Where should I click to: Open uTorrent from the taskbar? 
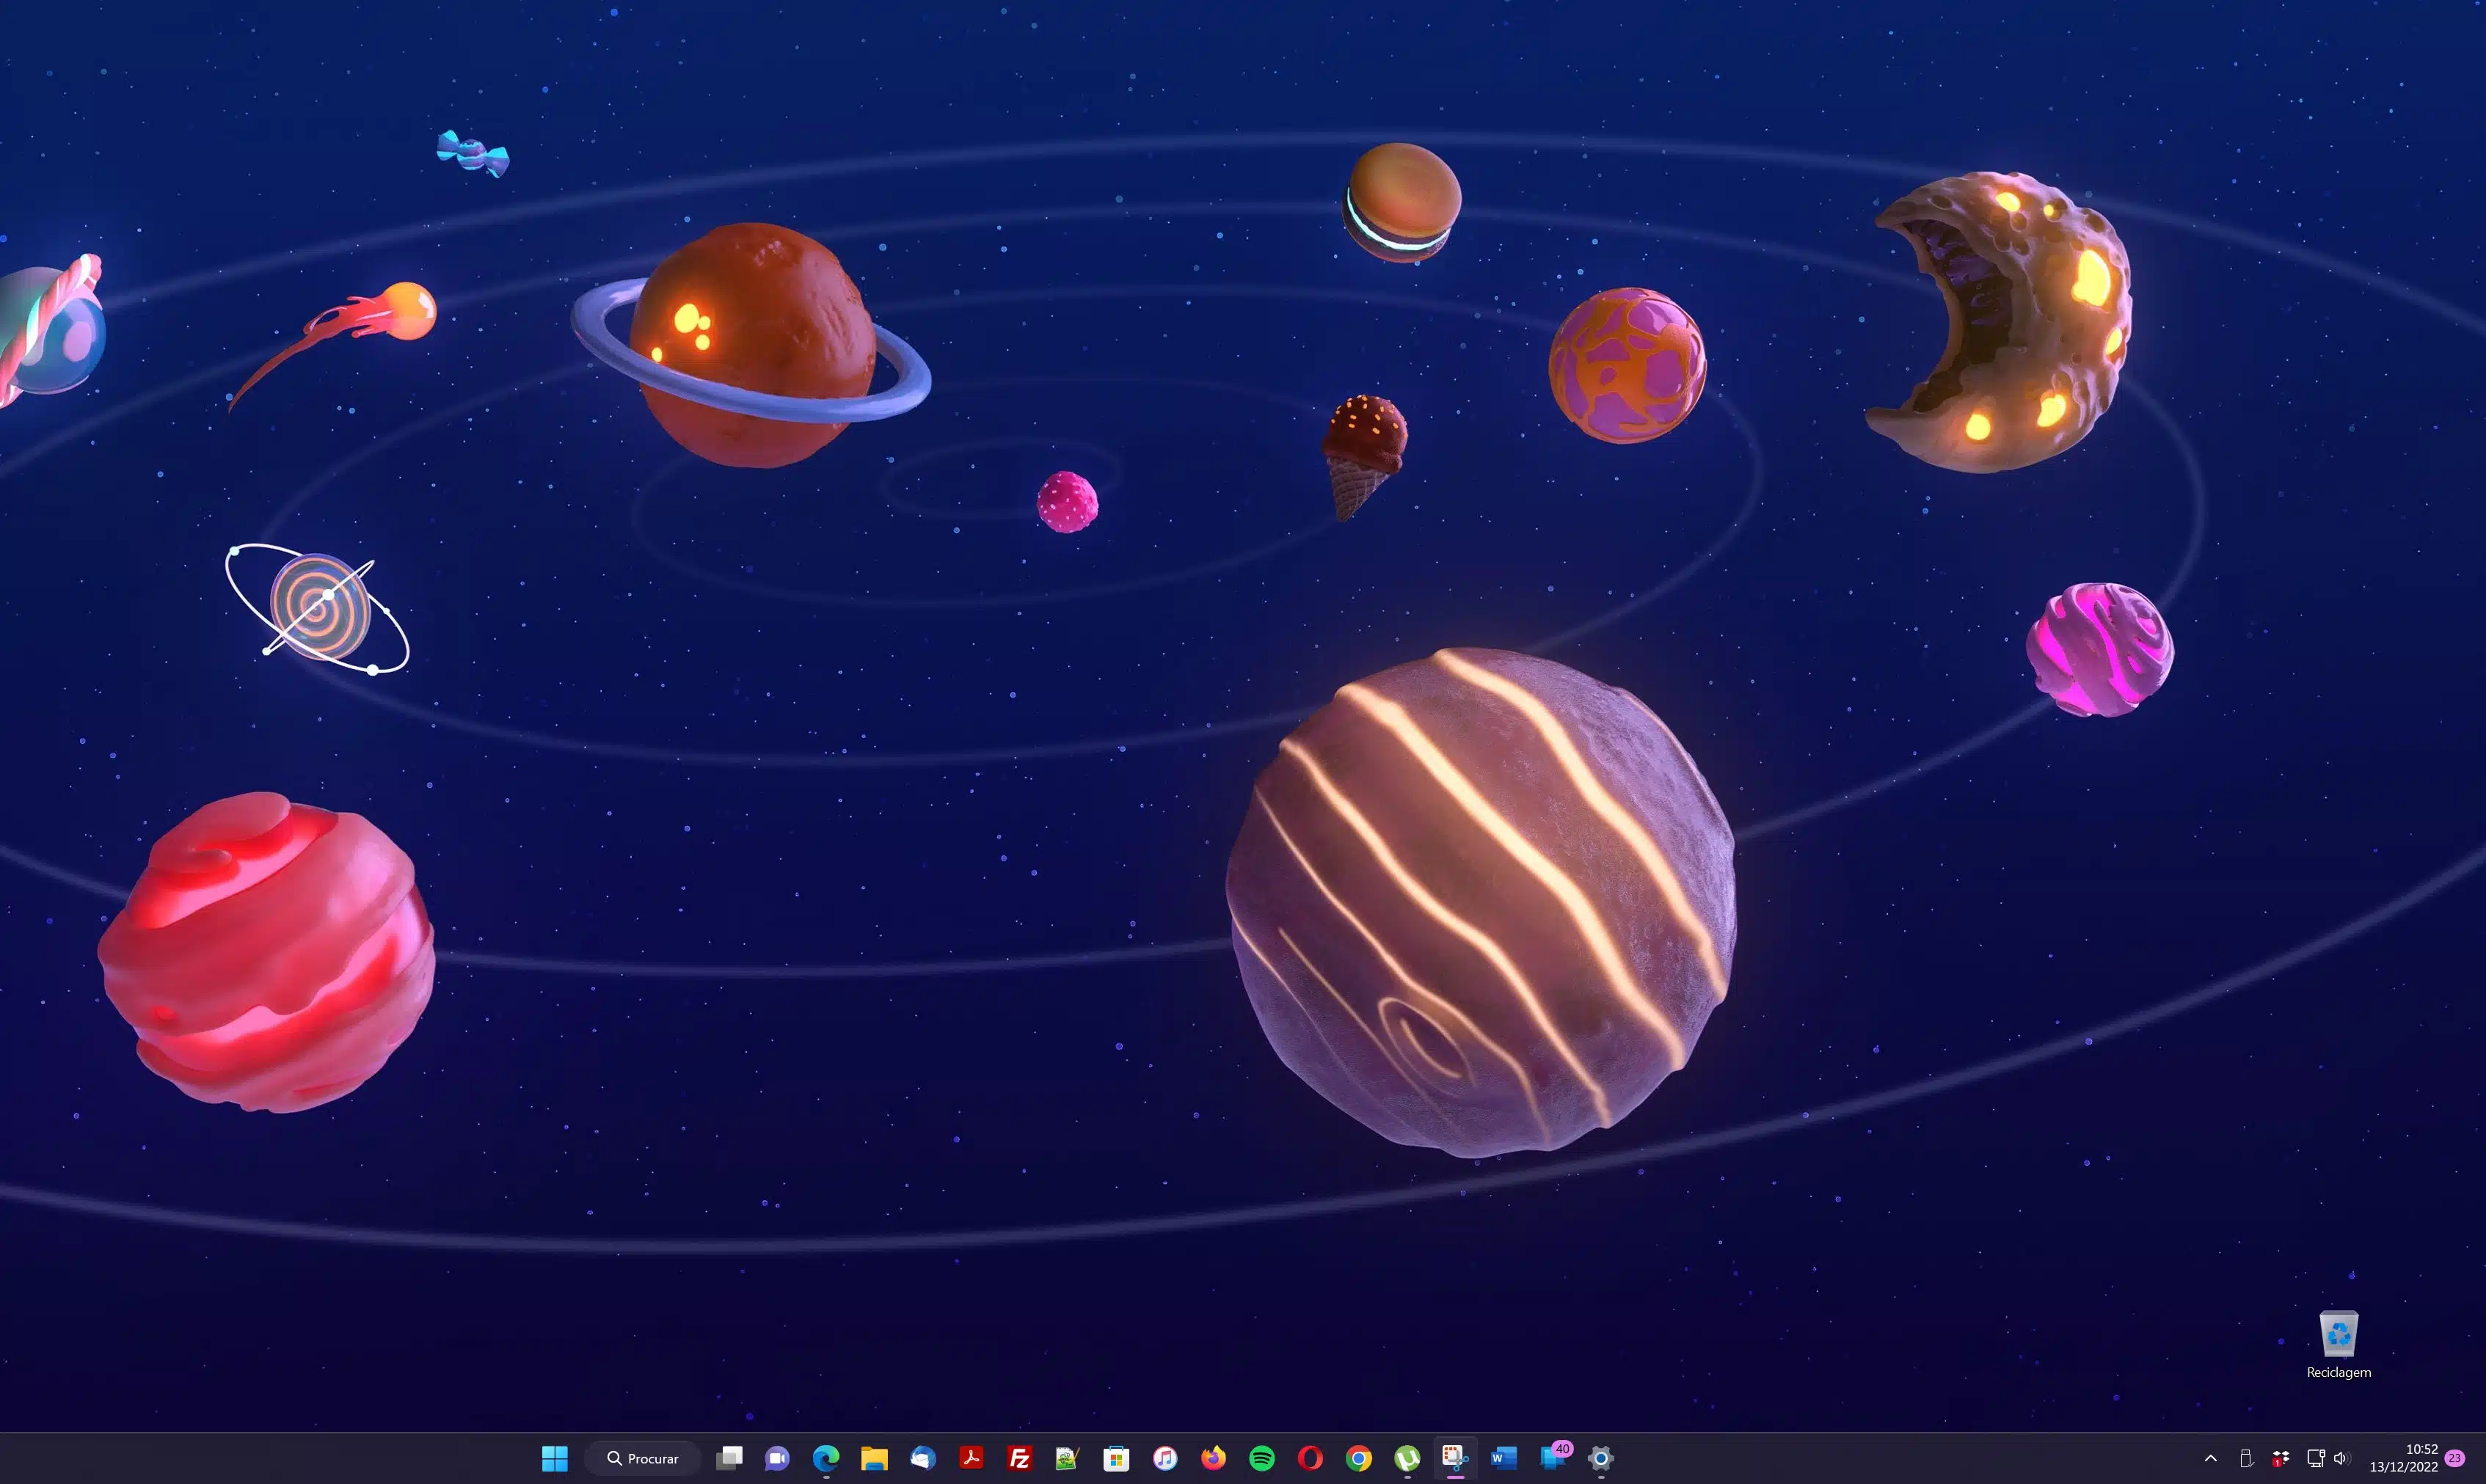[x=1407, y=1458]
